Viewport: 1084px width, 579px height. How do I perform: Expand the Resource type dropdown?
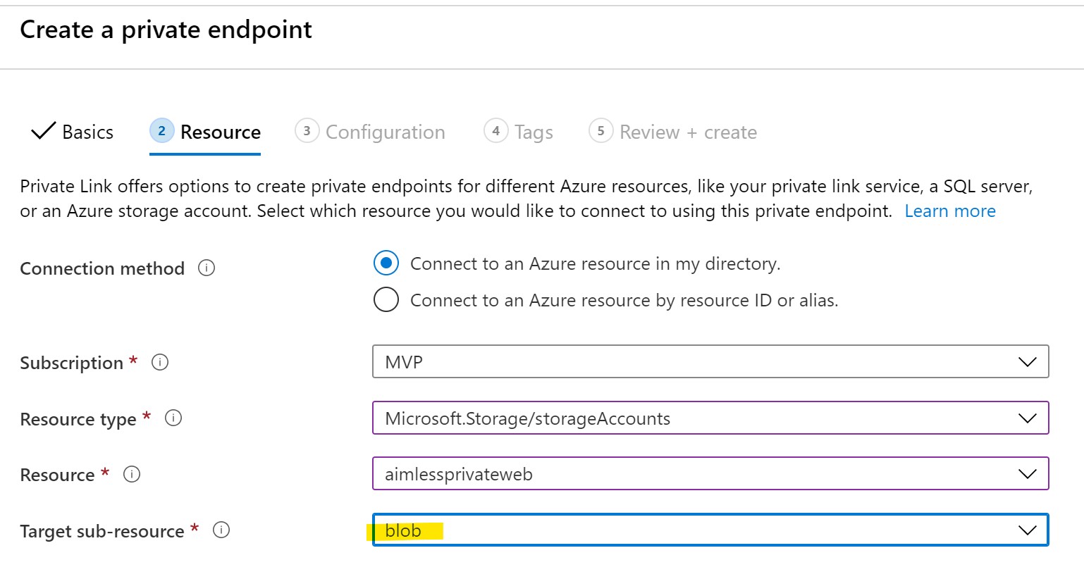tap(710, 418)
